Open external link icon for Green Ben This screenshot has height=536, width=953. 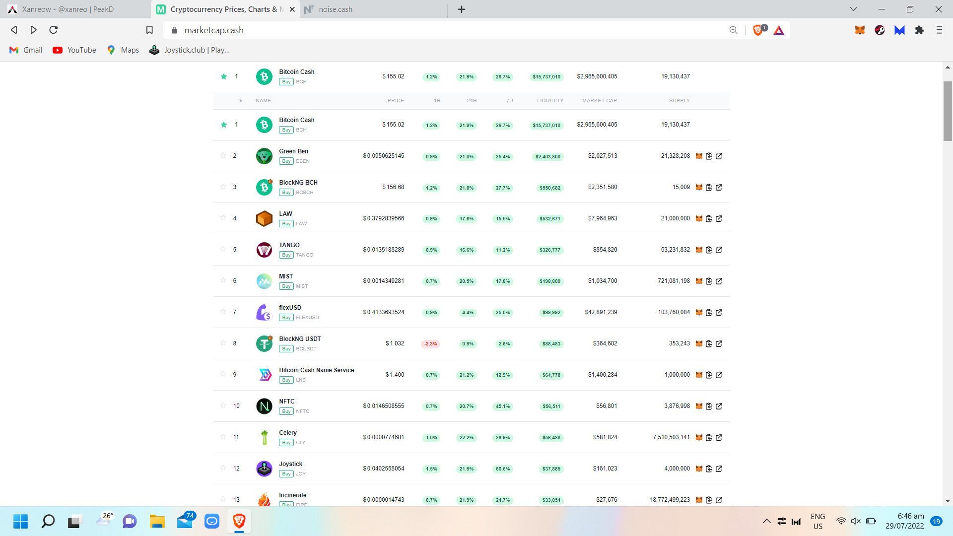click(x=719, y=156)
